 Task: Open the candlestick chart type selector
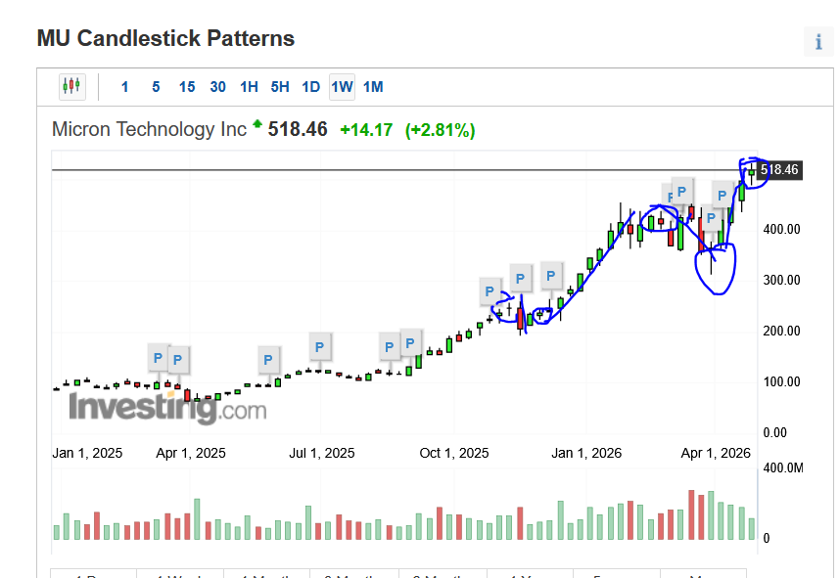[x=71, y=86]
